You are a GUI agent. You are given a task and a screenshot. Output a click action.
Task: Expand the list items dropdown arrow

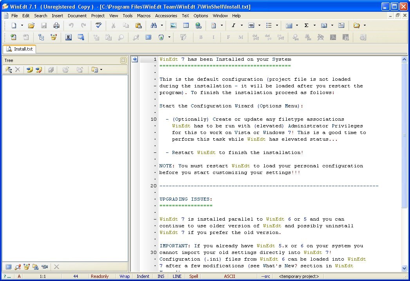tap(277, 25)
